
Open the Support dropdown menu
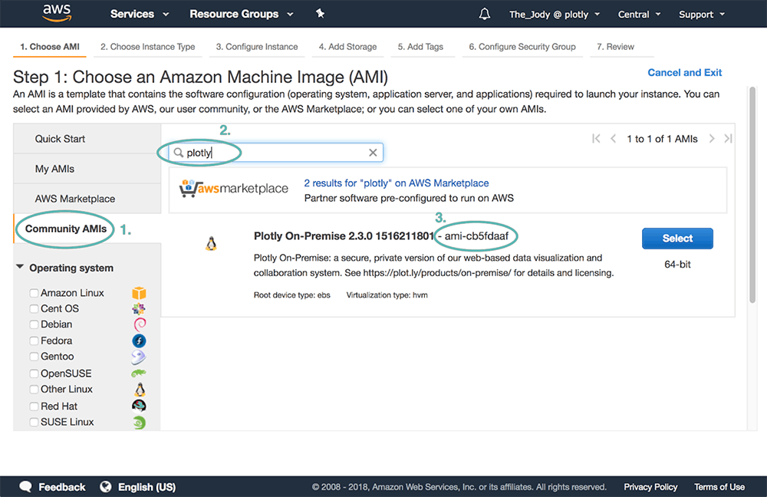pos(702,15)
